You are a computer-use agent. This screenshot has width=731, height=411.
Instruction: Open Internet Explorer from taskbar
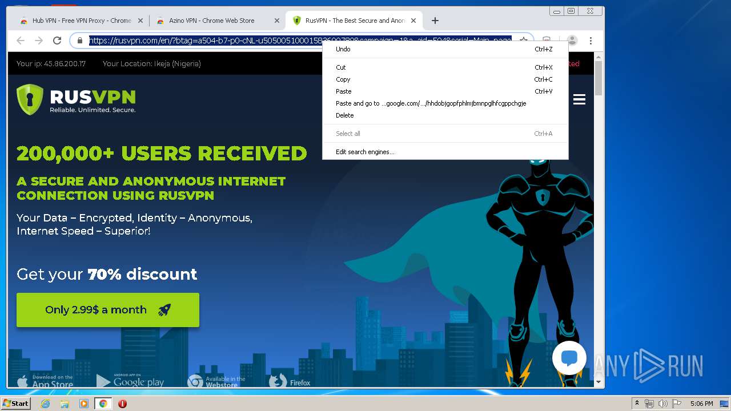[x=46, y=404]
